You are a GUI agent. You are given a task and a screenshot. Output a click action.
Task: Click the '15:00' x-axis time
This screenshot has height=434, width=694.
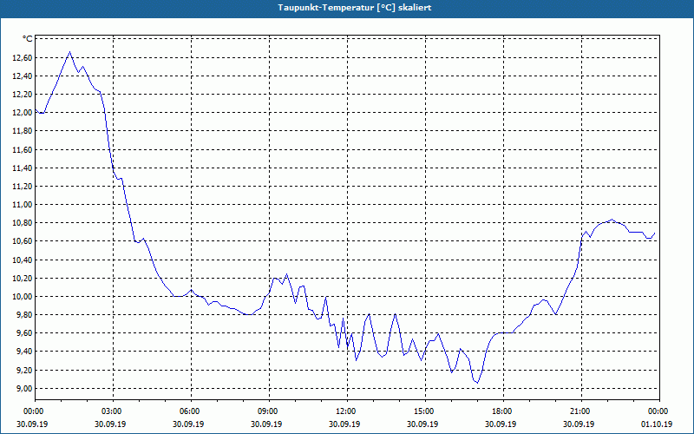425,411
